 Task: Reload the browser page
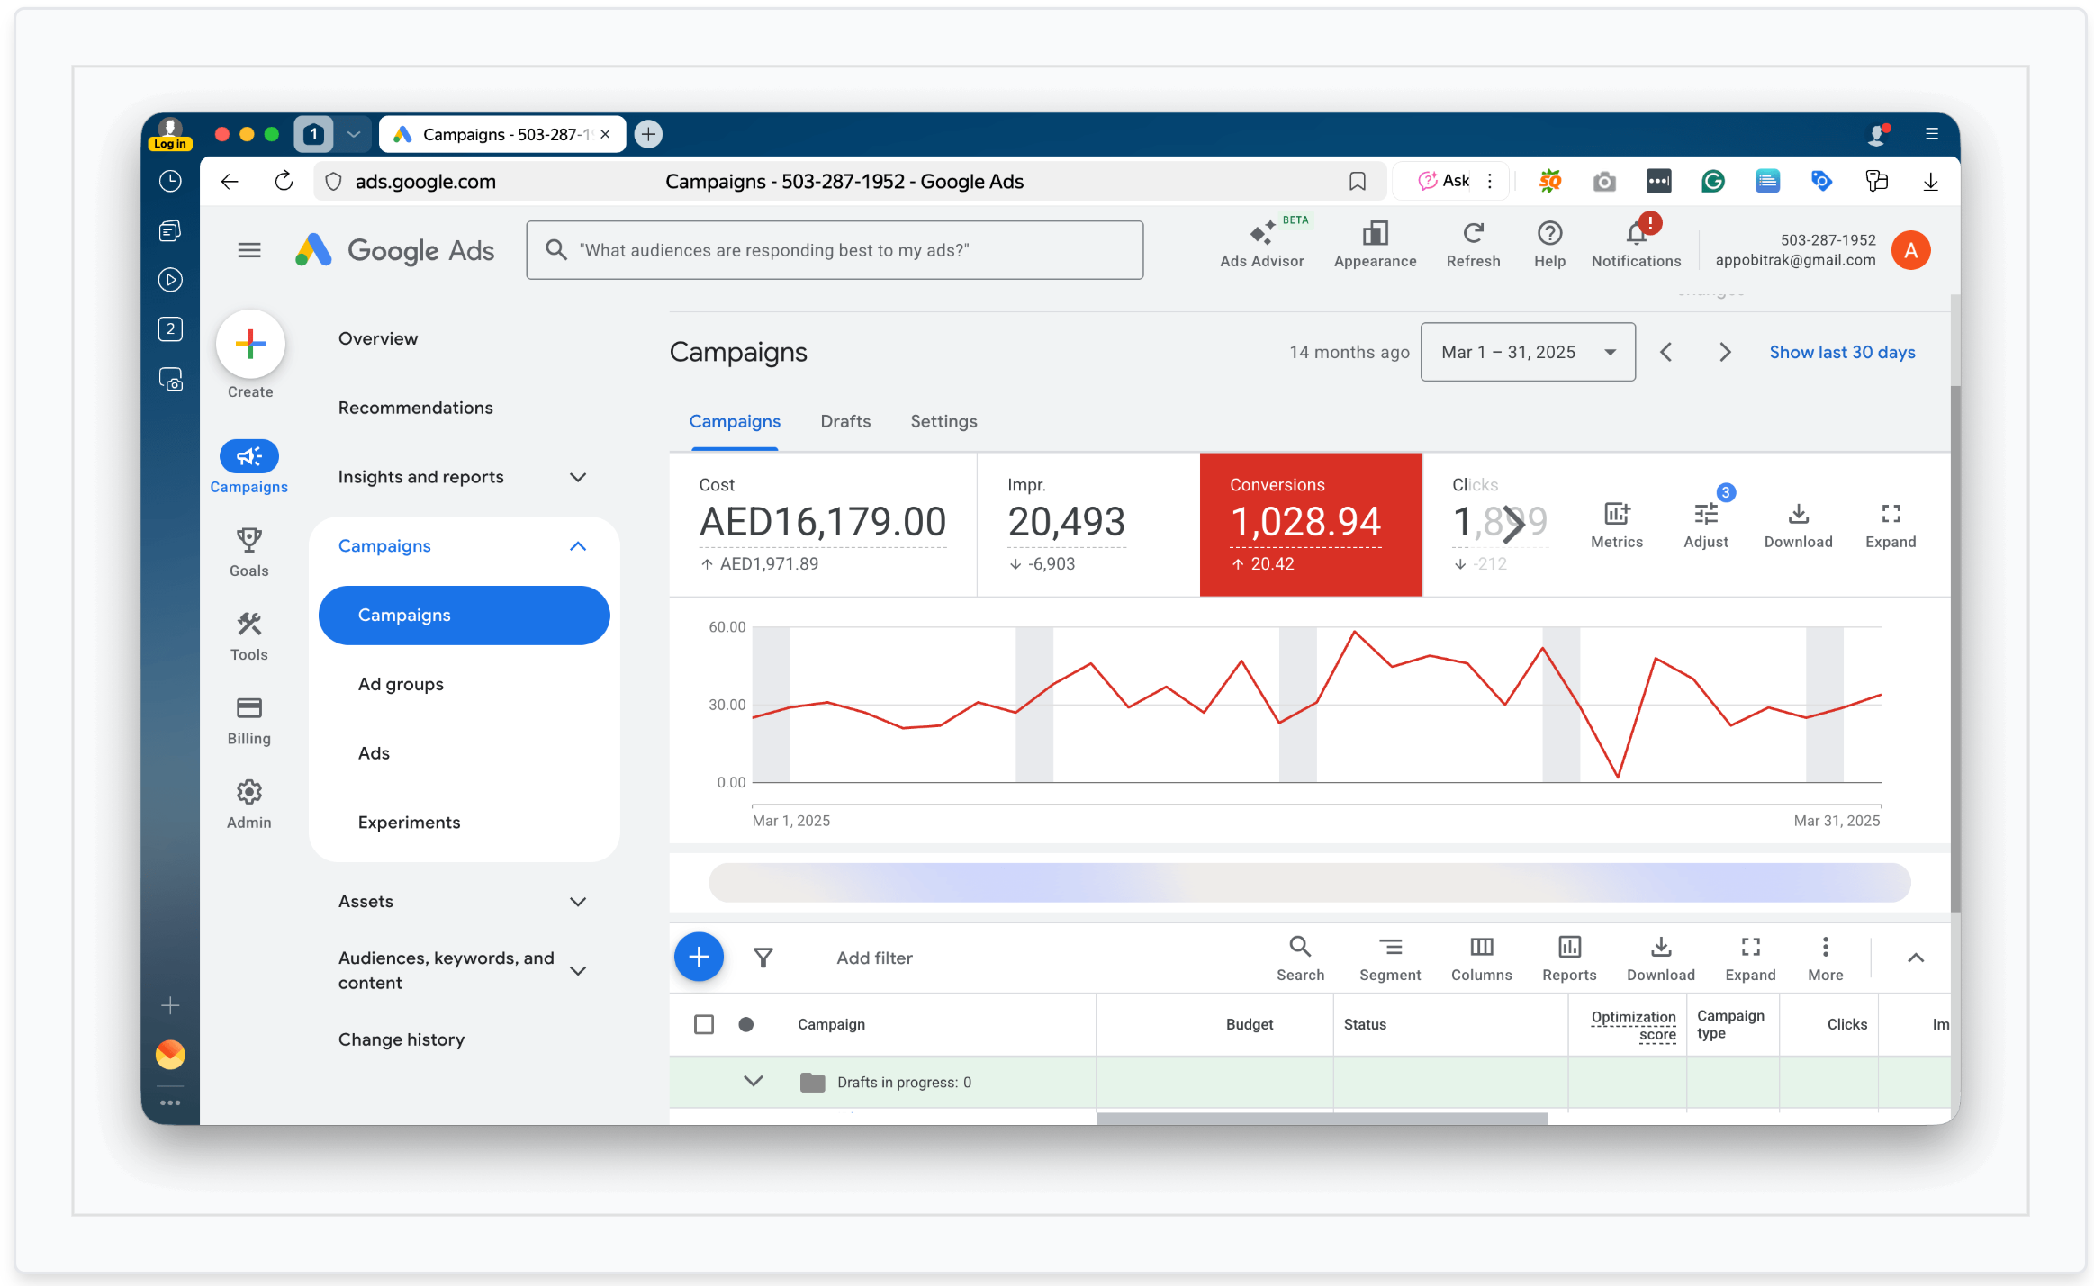[x=284, y=182]
